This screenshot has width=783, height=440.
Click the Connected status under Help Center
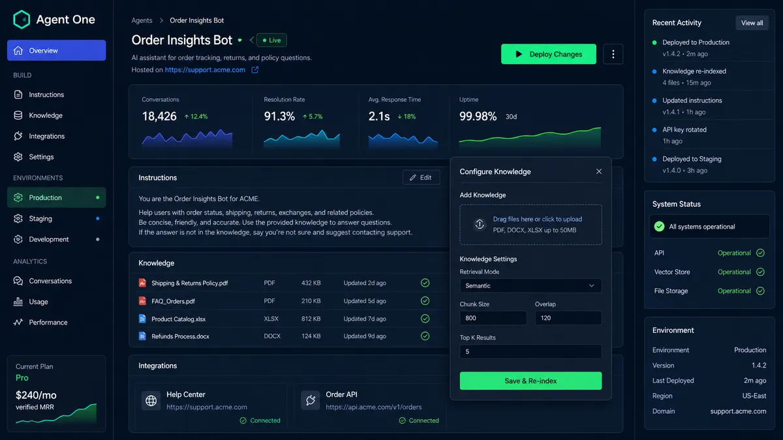pyautogui.click(x=260, y=420)
